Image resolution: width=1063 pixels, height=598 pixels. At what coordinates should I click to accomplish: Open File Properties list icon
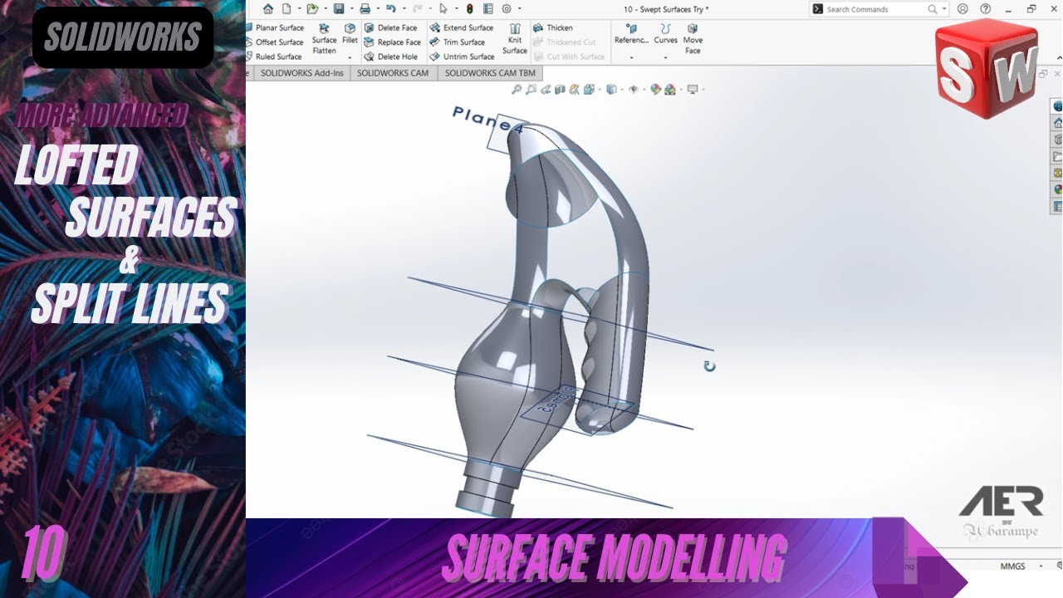click(488, 9)
